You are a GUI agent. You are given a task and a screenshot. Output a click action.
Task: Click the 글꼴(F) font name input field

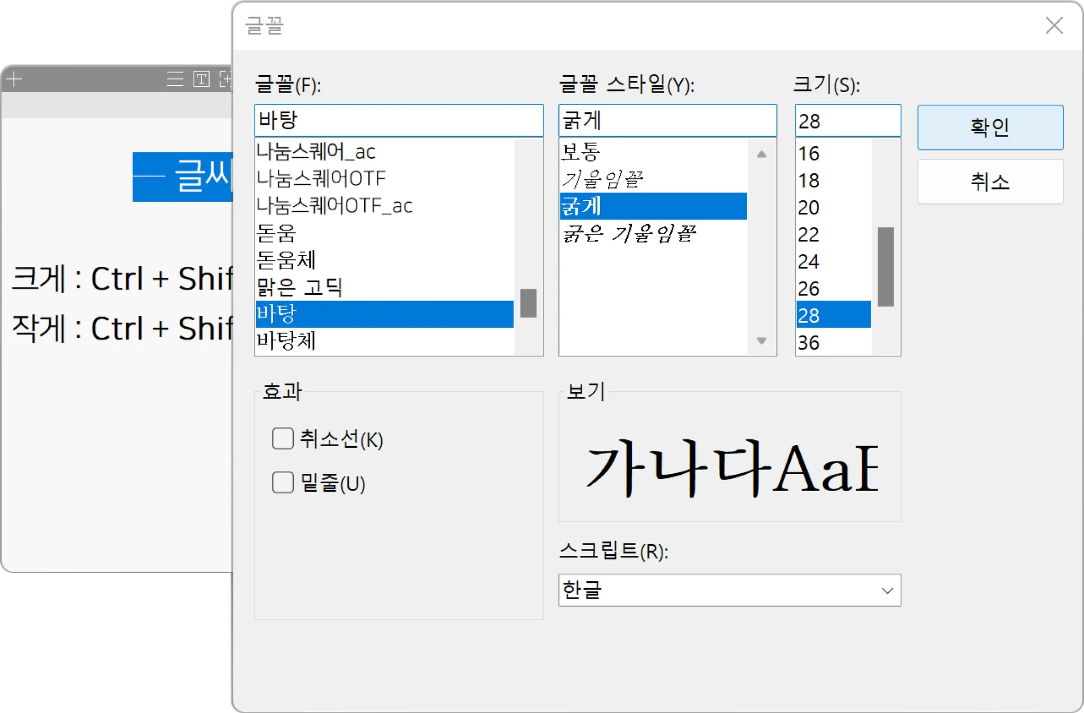(x=399, y=121)
